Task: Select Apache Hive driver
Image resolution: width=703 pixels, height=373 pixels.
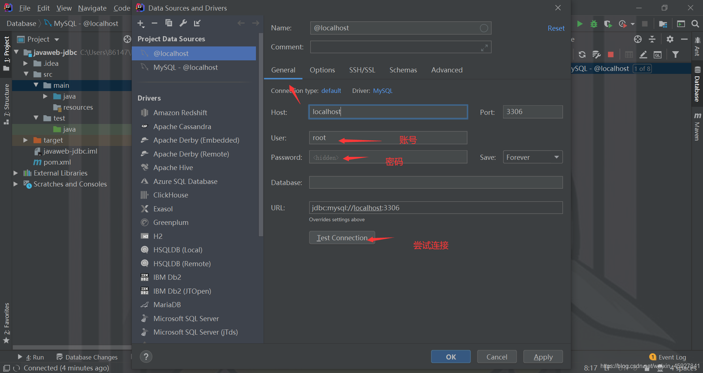Action: click(x=173, y=167)
